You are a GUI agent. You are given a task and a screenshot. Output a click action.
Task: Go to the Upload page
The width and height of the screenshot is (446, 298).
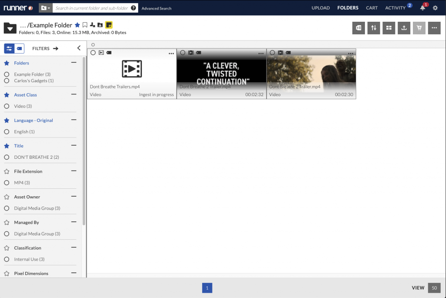(x=321, y=8)
